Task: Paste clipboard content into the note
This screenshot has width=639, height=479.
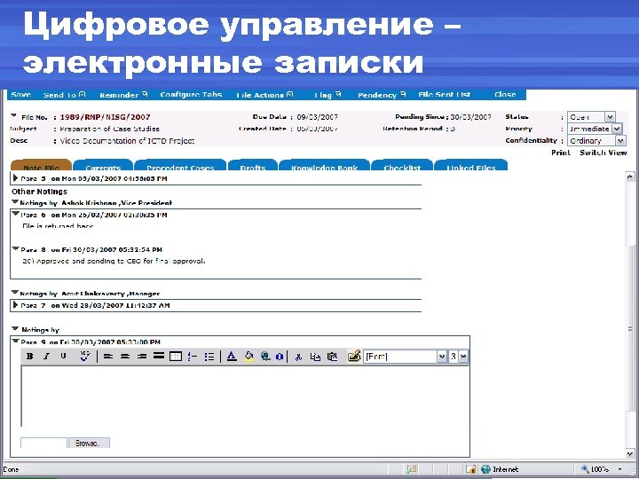Action: tap(333, 357)
